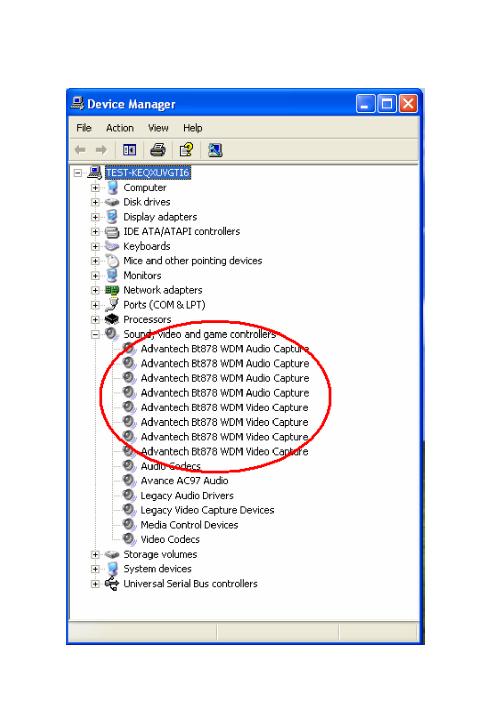
Task: Click the Processors chip icon
Action: click(112, 320)
